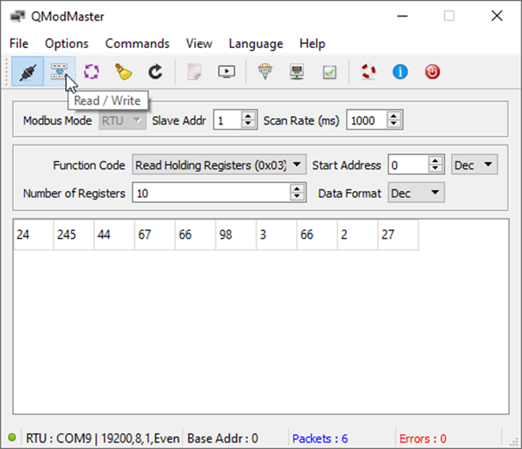Decrease the Number of Registers

[297, 196]
